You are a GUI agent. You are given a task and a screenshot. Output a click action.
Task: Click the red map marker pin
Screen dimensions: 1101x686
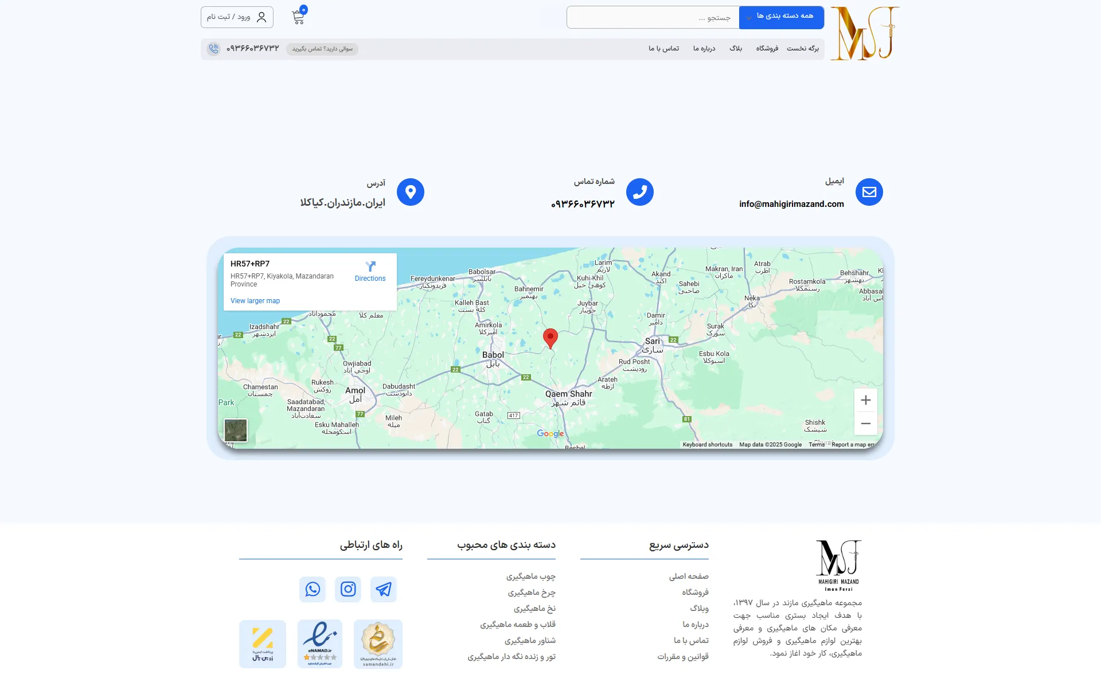click(550, 338)
